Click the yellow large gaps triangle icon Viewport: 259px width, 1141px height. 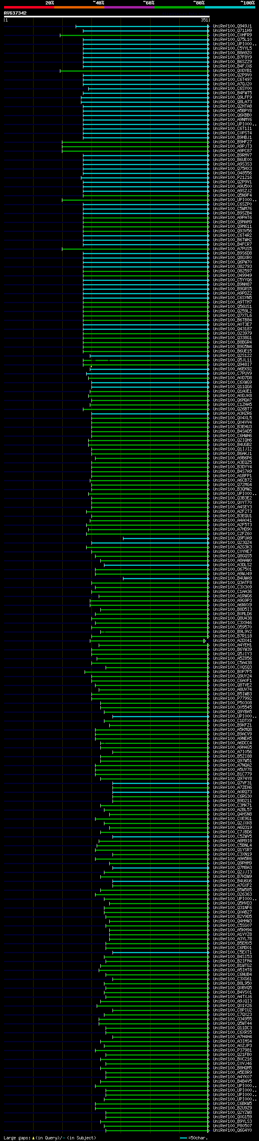pos(33,1137)
